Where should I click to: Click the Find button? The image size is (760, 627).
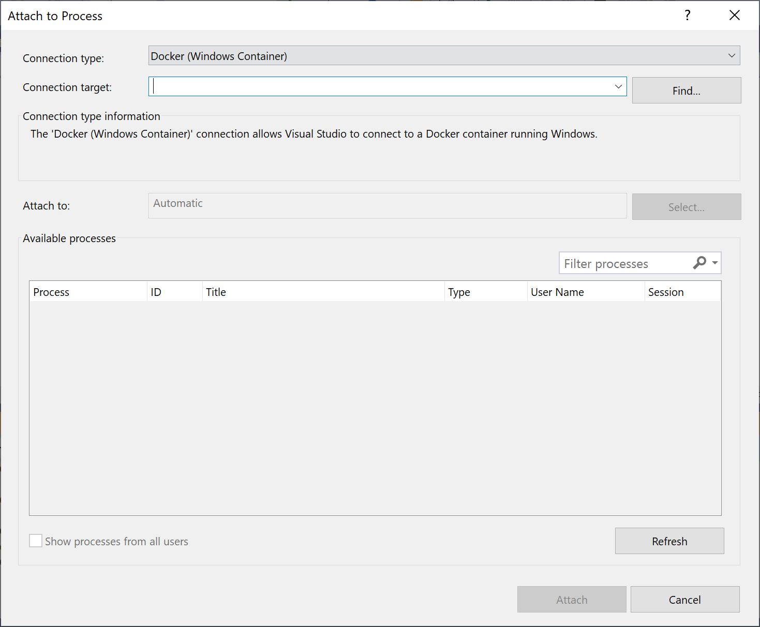(x=686, y=90)
